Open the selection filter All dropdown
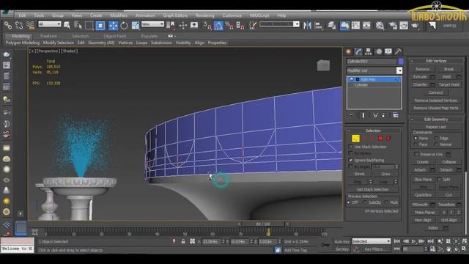 (x=49, y=24)
